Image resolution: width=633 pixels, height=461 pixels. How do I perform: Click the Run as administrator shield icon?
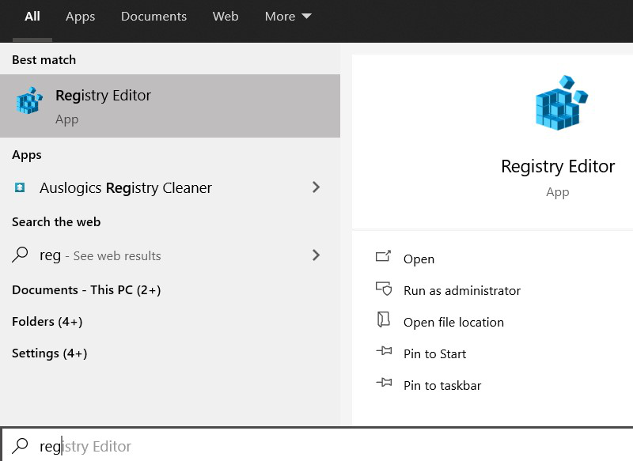click(384, 289)
